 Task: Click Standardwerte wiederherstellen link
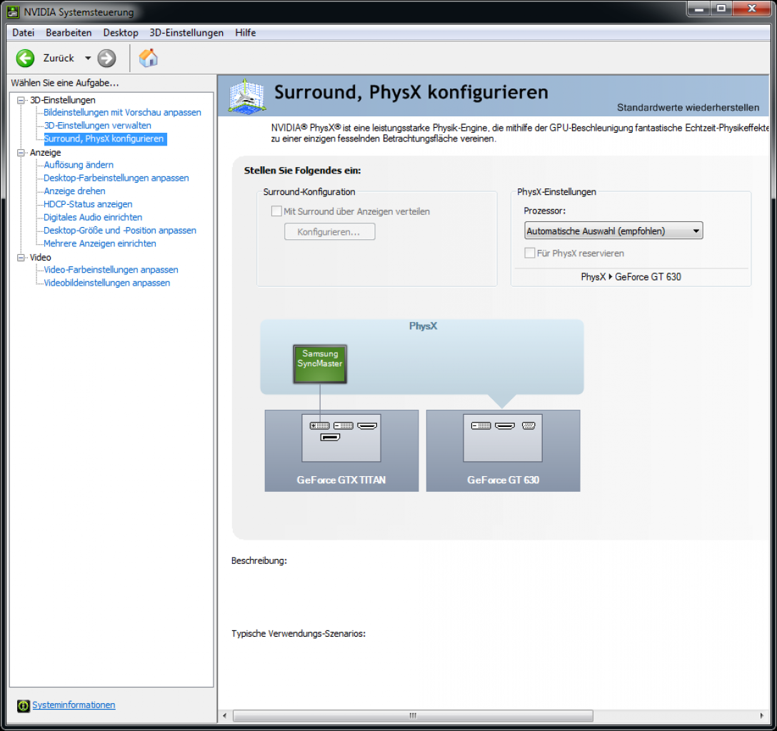[688, 108]
